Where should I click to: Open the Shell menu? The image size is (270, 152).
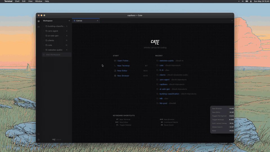(x=17, y=1)
